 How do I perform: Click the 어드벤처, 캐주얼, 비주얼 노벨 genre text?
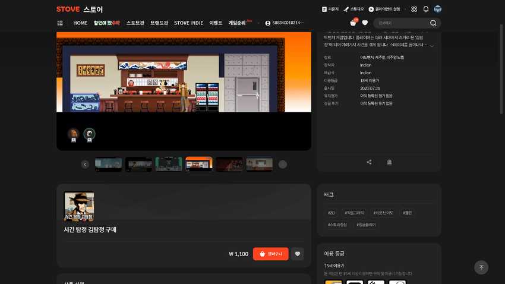pos(382,57)
